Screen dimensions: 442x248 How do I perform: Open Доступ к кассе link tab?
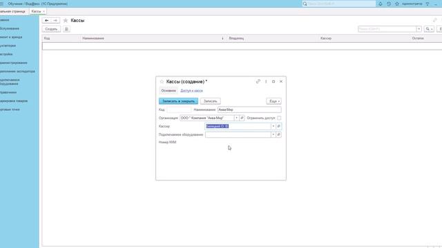click(x=191, y=91)
